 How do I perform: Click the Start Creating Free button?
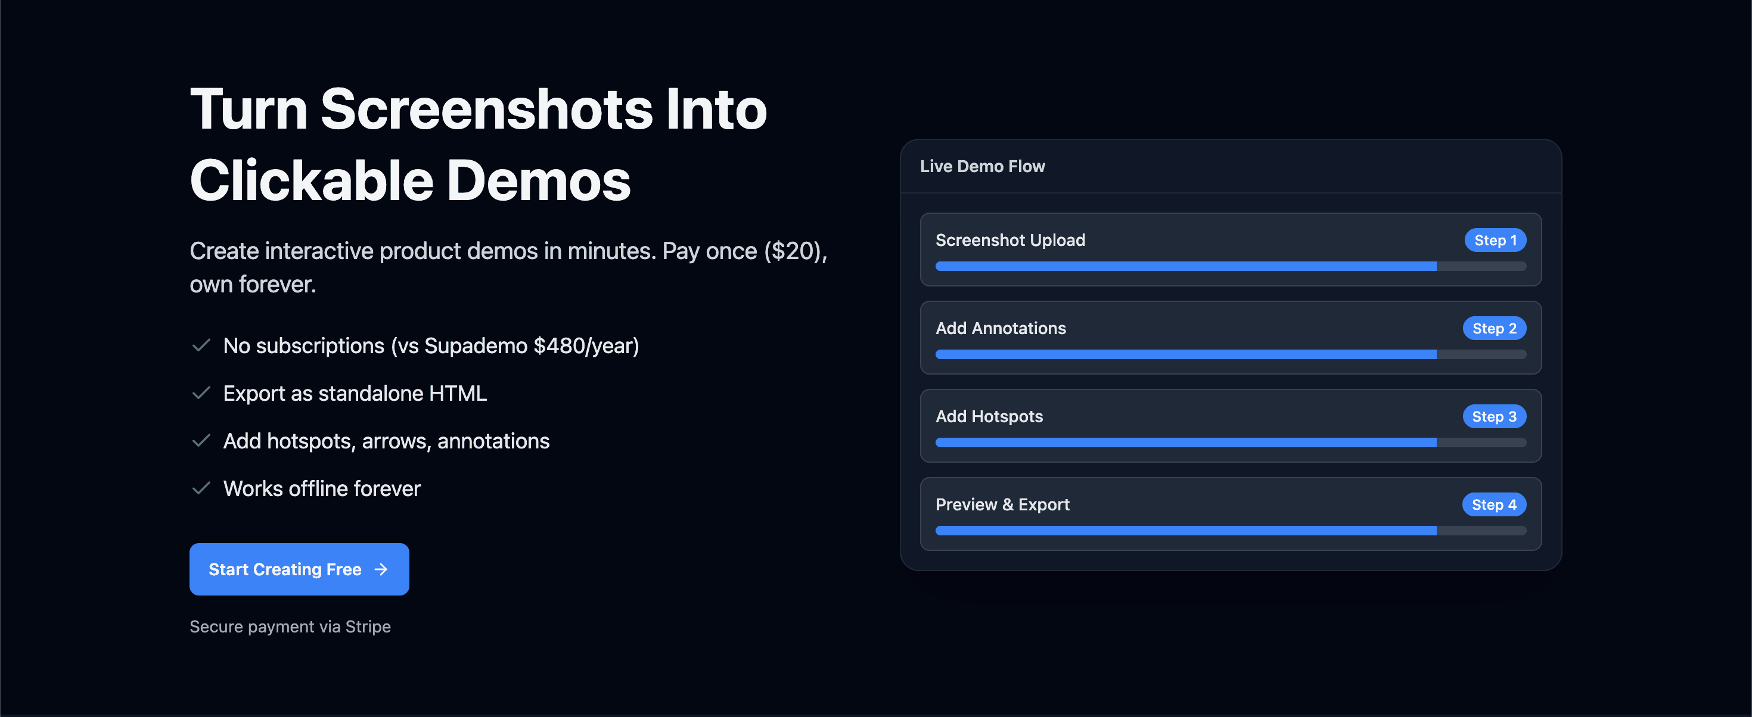[299, 569]
